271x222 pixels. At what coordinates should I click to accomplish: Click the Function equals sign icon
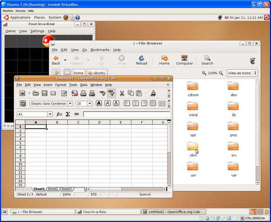(x=76, y=114)
